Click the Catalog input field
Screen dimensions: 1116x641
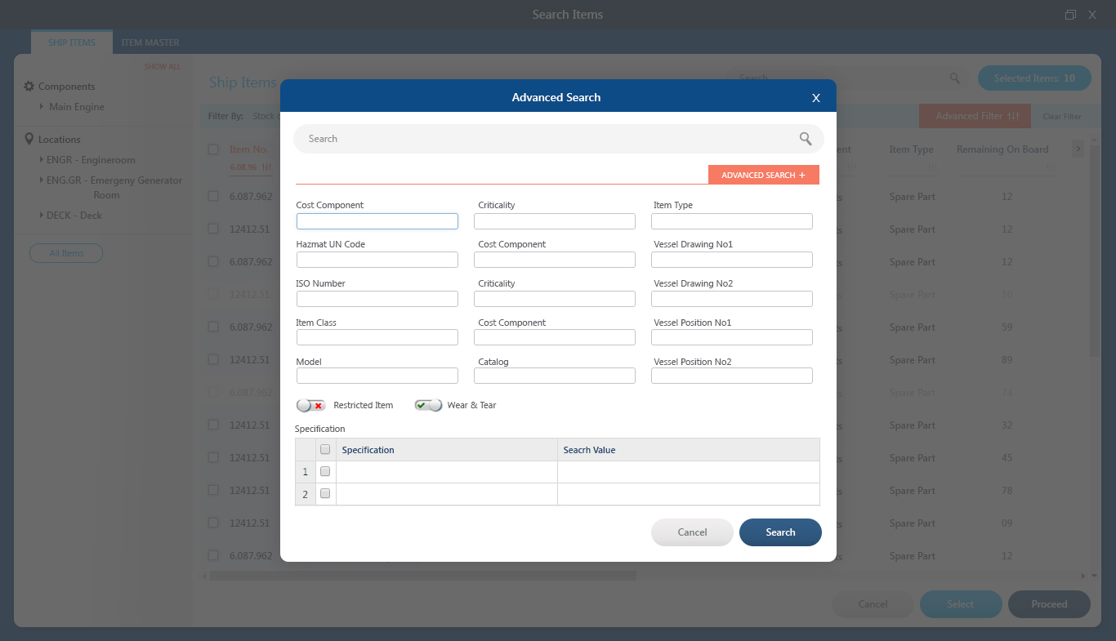[x=555, y=376]
